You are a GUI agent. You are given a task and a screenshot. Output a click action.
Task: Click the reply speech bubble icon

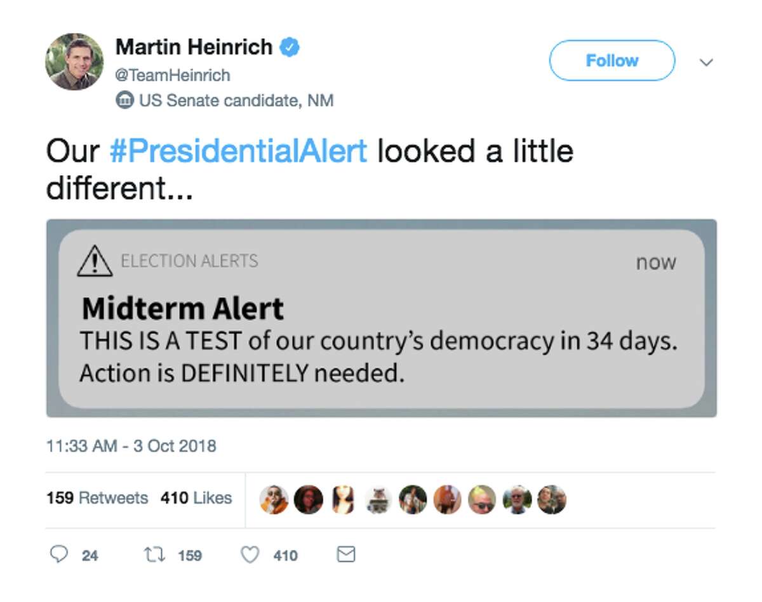60,554
